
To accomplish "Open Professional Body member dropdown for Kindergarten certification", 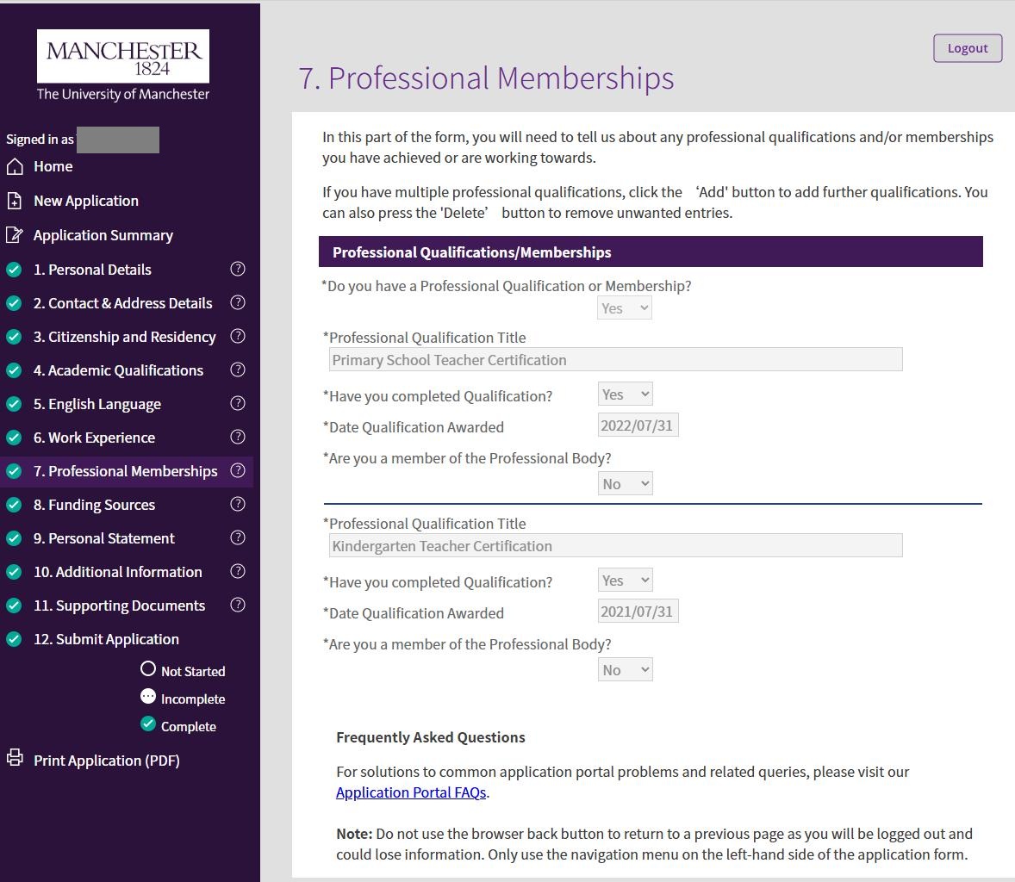I will tap(626, 670).
